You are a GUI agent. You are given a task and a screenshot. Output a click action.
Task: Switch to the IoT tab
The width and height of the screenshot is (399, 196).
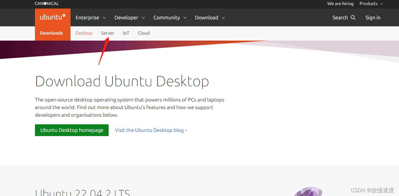[x=126, y=33]
